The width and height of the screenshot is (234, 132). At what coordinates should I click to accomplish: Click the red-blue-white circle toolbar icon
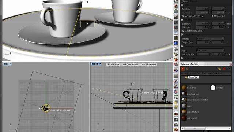tap(176, 92)
